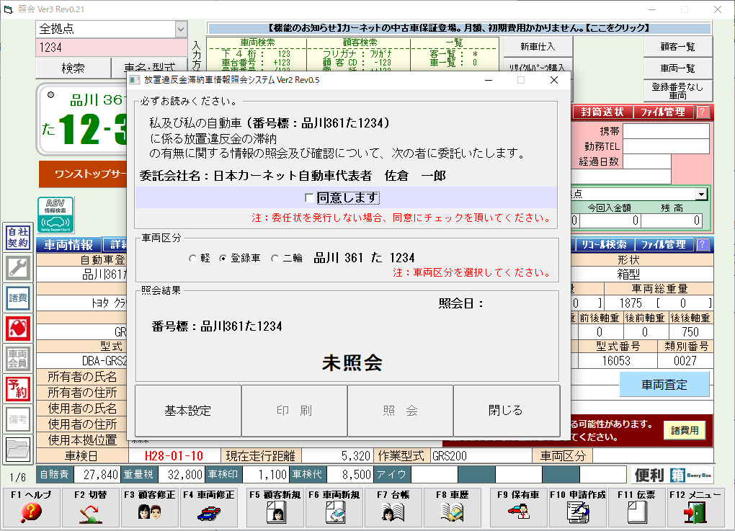Click the 車検日 value H28-01-10
The height and width of the screenshot is (531, 735).
174,456
